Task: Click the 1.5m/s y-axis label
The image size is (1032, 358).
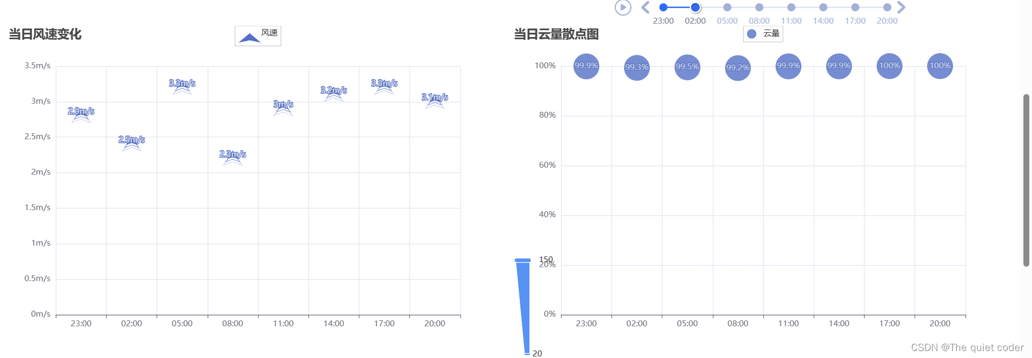Action: coord(37,207)
